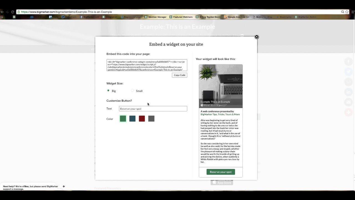Open the Registered Login bookmark
355x200 pixels.
131,17
